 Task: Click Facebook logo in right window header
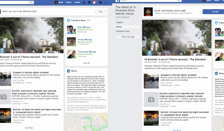pyautogui.click(x=117, y=1)
